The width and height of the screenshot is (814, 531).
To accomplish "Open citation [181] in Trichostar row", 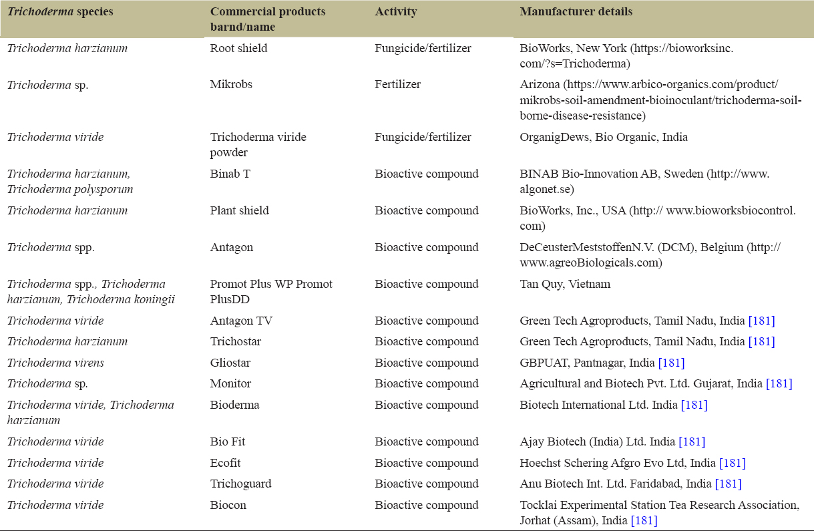I will point(761,341).
